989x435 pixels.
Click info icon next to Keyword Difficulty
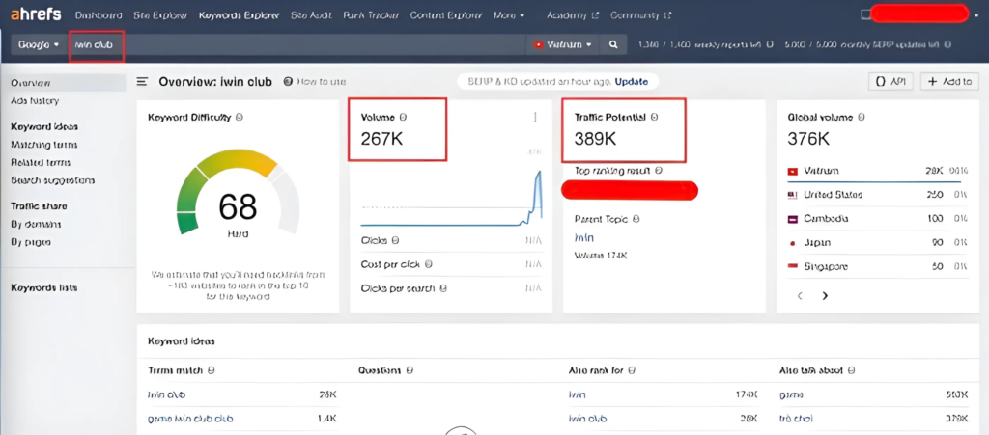[239, 118]
